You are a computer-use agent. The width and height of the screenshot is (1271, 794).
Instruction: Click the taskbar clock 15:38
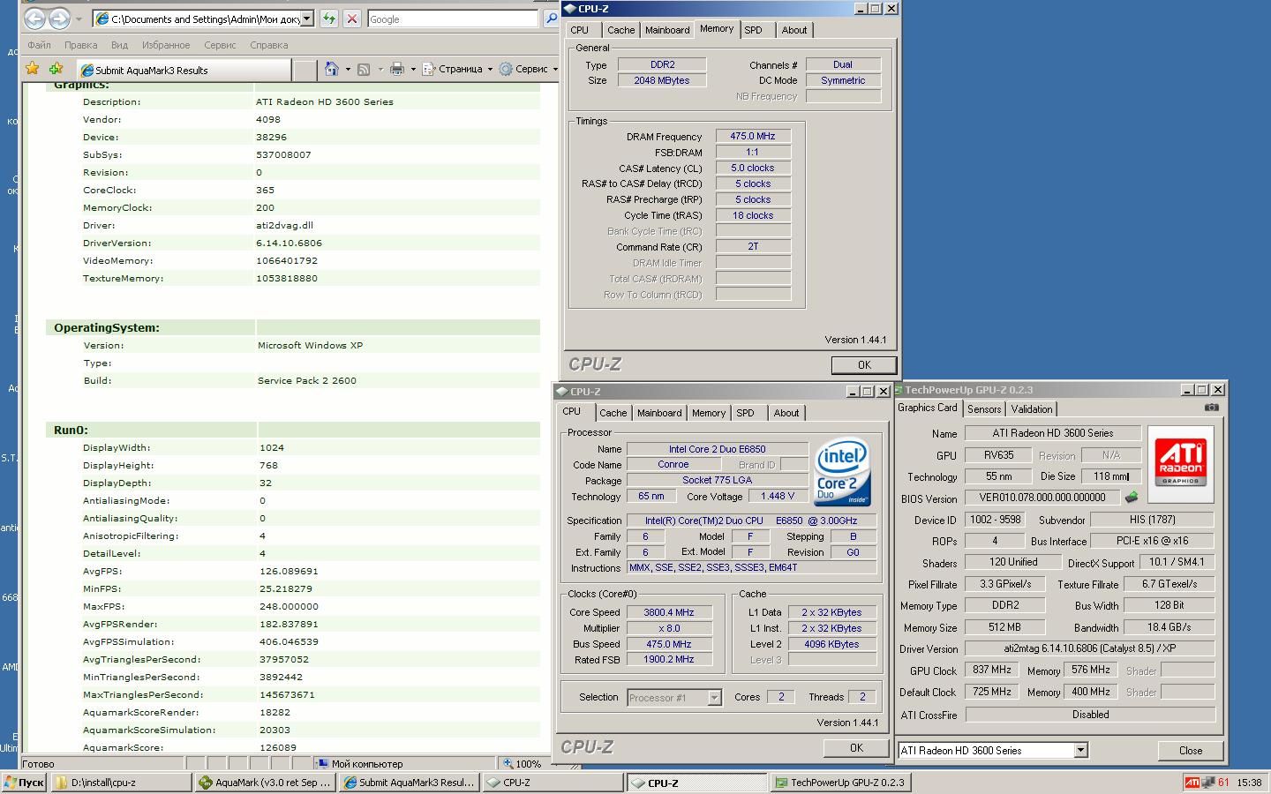(1249, 783)
